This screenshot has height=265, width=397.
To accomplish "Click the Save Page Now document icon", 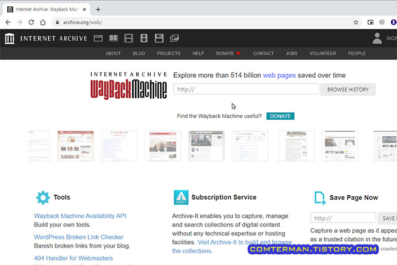I will click(320, 197).
